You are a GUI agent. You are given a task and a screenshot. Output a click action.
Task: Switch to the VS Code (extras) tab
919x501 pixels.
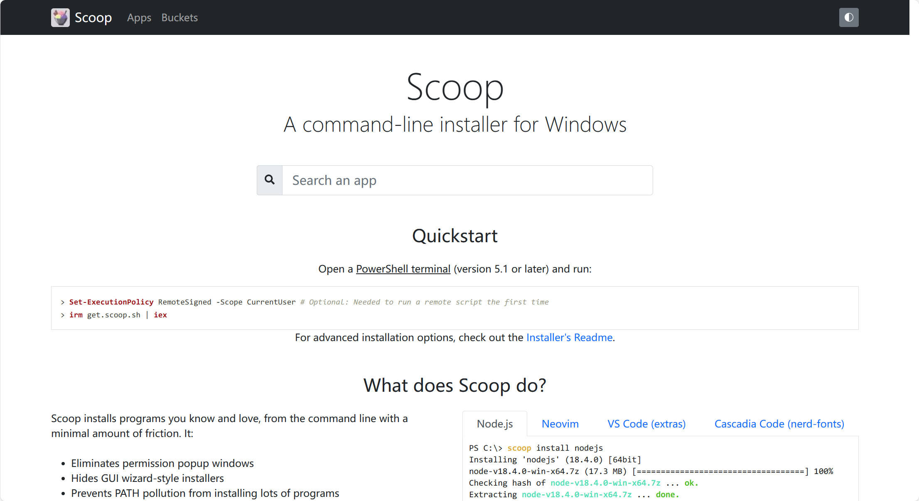[646, 424]
